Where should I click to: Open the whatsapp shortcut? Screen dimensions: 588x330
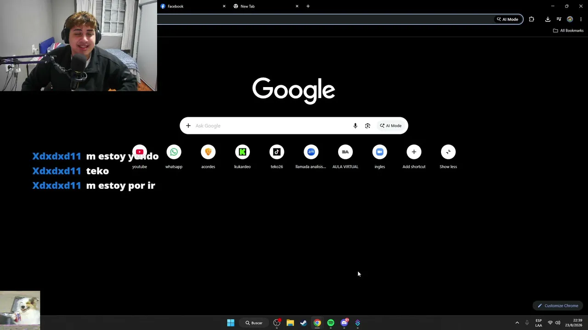coord(174,157)
